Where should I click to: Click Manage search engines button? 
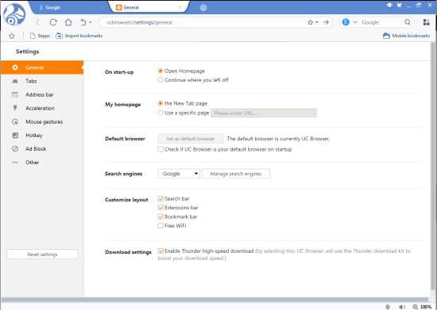[236, 174]
